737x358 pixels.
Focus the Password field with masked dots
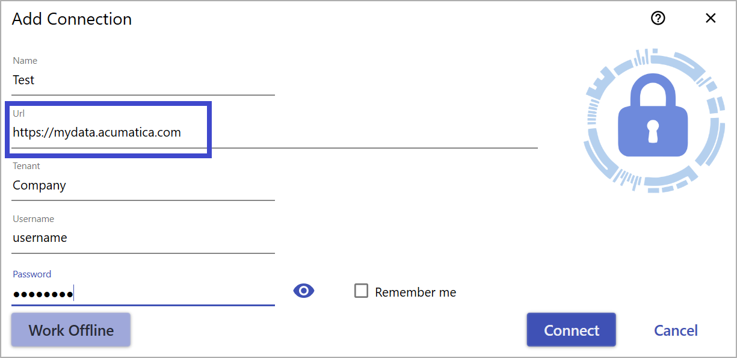click(x=143, y=294)
